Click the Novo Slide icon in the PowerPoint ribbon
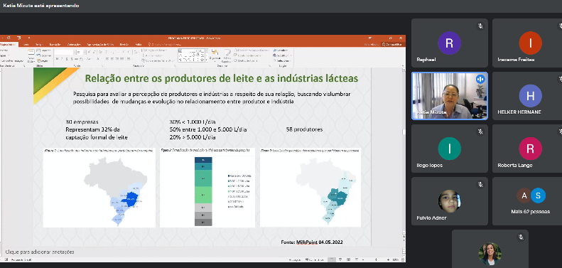The width and height of the screenshot is (562, 268). 31,52
